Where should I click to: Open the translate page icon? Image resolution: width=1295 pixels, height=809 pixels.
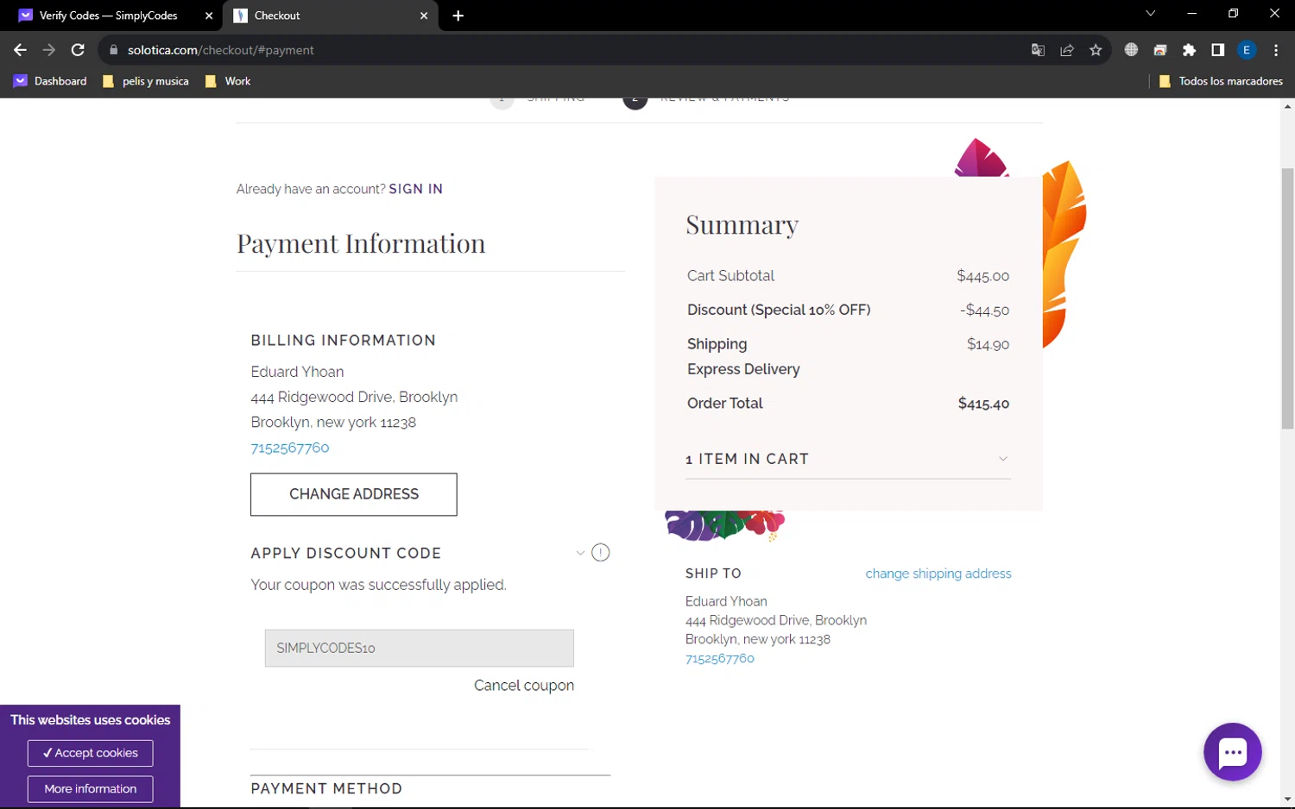pos(1038,50)
